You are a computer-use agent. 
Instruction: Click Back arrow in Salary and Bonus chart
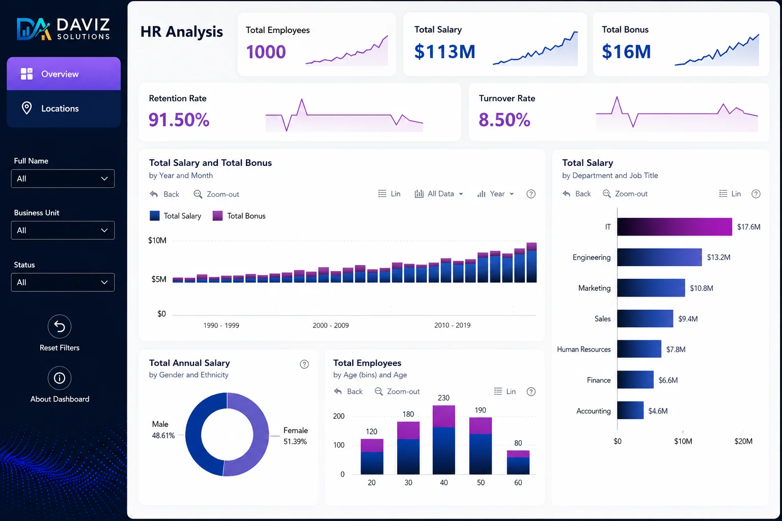click(154, 194)
